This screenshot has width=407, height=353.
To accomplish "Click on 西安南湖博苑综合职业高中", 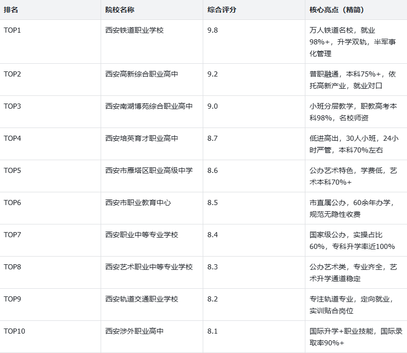I will coord(149,107).
